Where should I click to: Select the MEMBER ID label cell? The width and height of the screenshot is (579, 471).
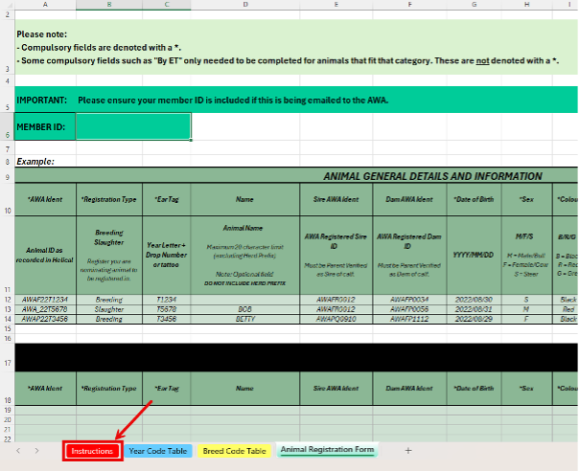tap(45, 126)
